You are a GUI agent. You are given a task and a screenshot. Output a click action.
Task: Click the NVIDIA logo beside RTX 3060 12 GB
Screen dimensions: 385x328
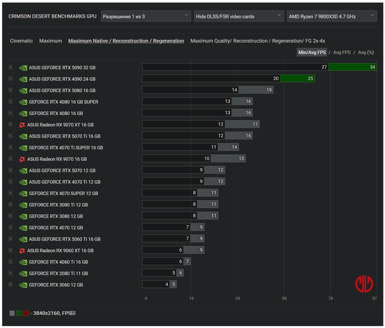pyautogui.click(x=23, y=285)
